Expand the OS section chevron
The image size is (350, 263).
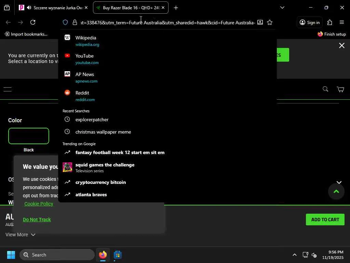pyautogui.click(x=339, y=182)
